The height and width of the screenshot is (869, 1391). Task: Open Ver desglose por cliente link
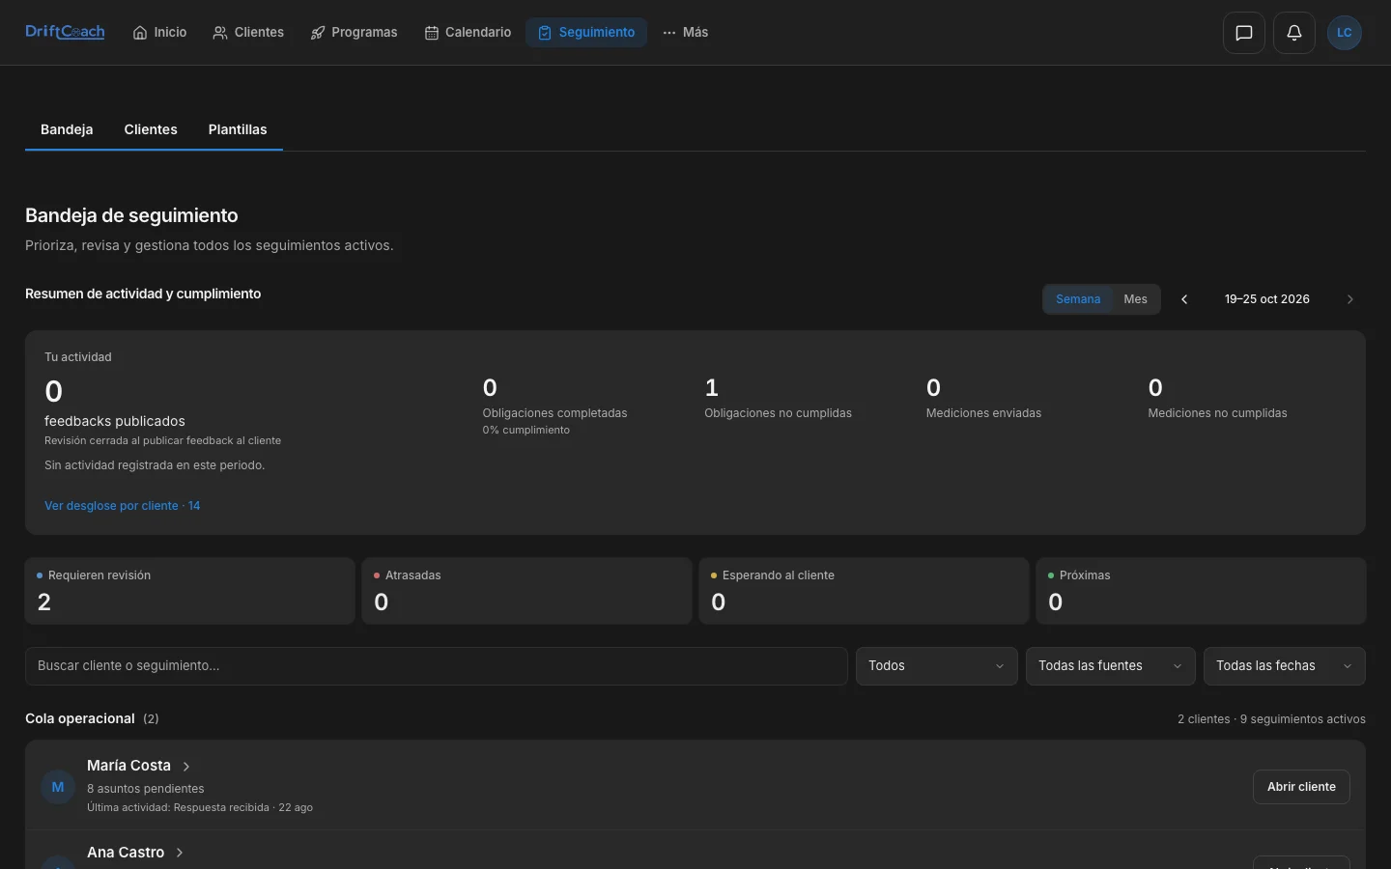pos(123,506)
